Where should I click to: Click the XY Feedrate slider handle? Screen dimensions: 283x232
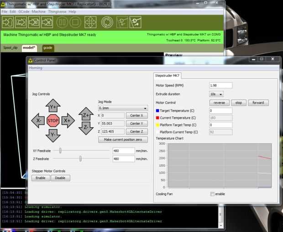[x=60, y=150]
